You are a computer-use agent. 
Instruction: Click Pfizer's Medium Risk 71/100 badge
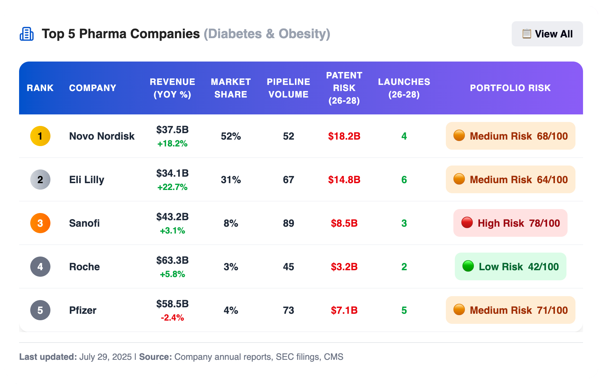(x=510, y=310)
